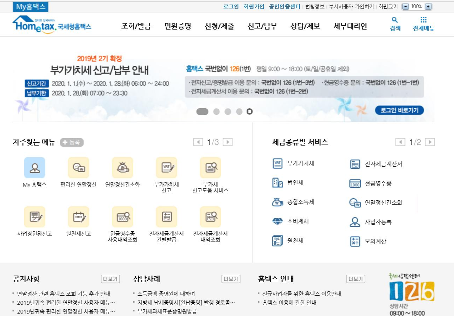Open the 조회/발급 menu
This screenshot has height=316, width=454.
(136, 26)
